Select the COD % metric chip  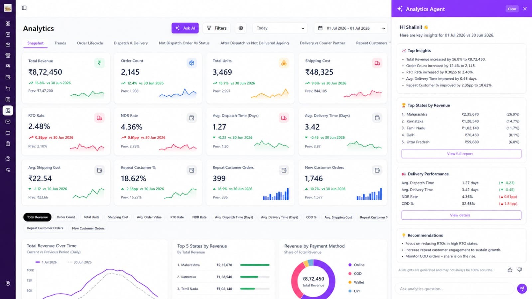(x=311, y=217)
